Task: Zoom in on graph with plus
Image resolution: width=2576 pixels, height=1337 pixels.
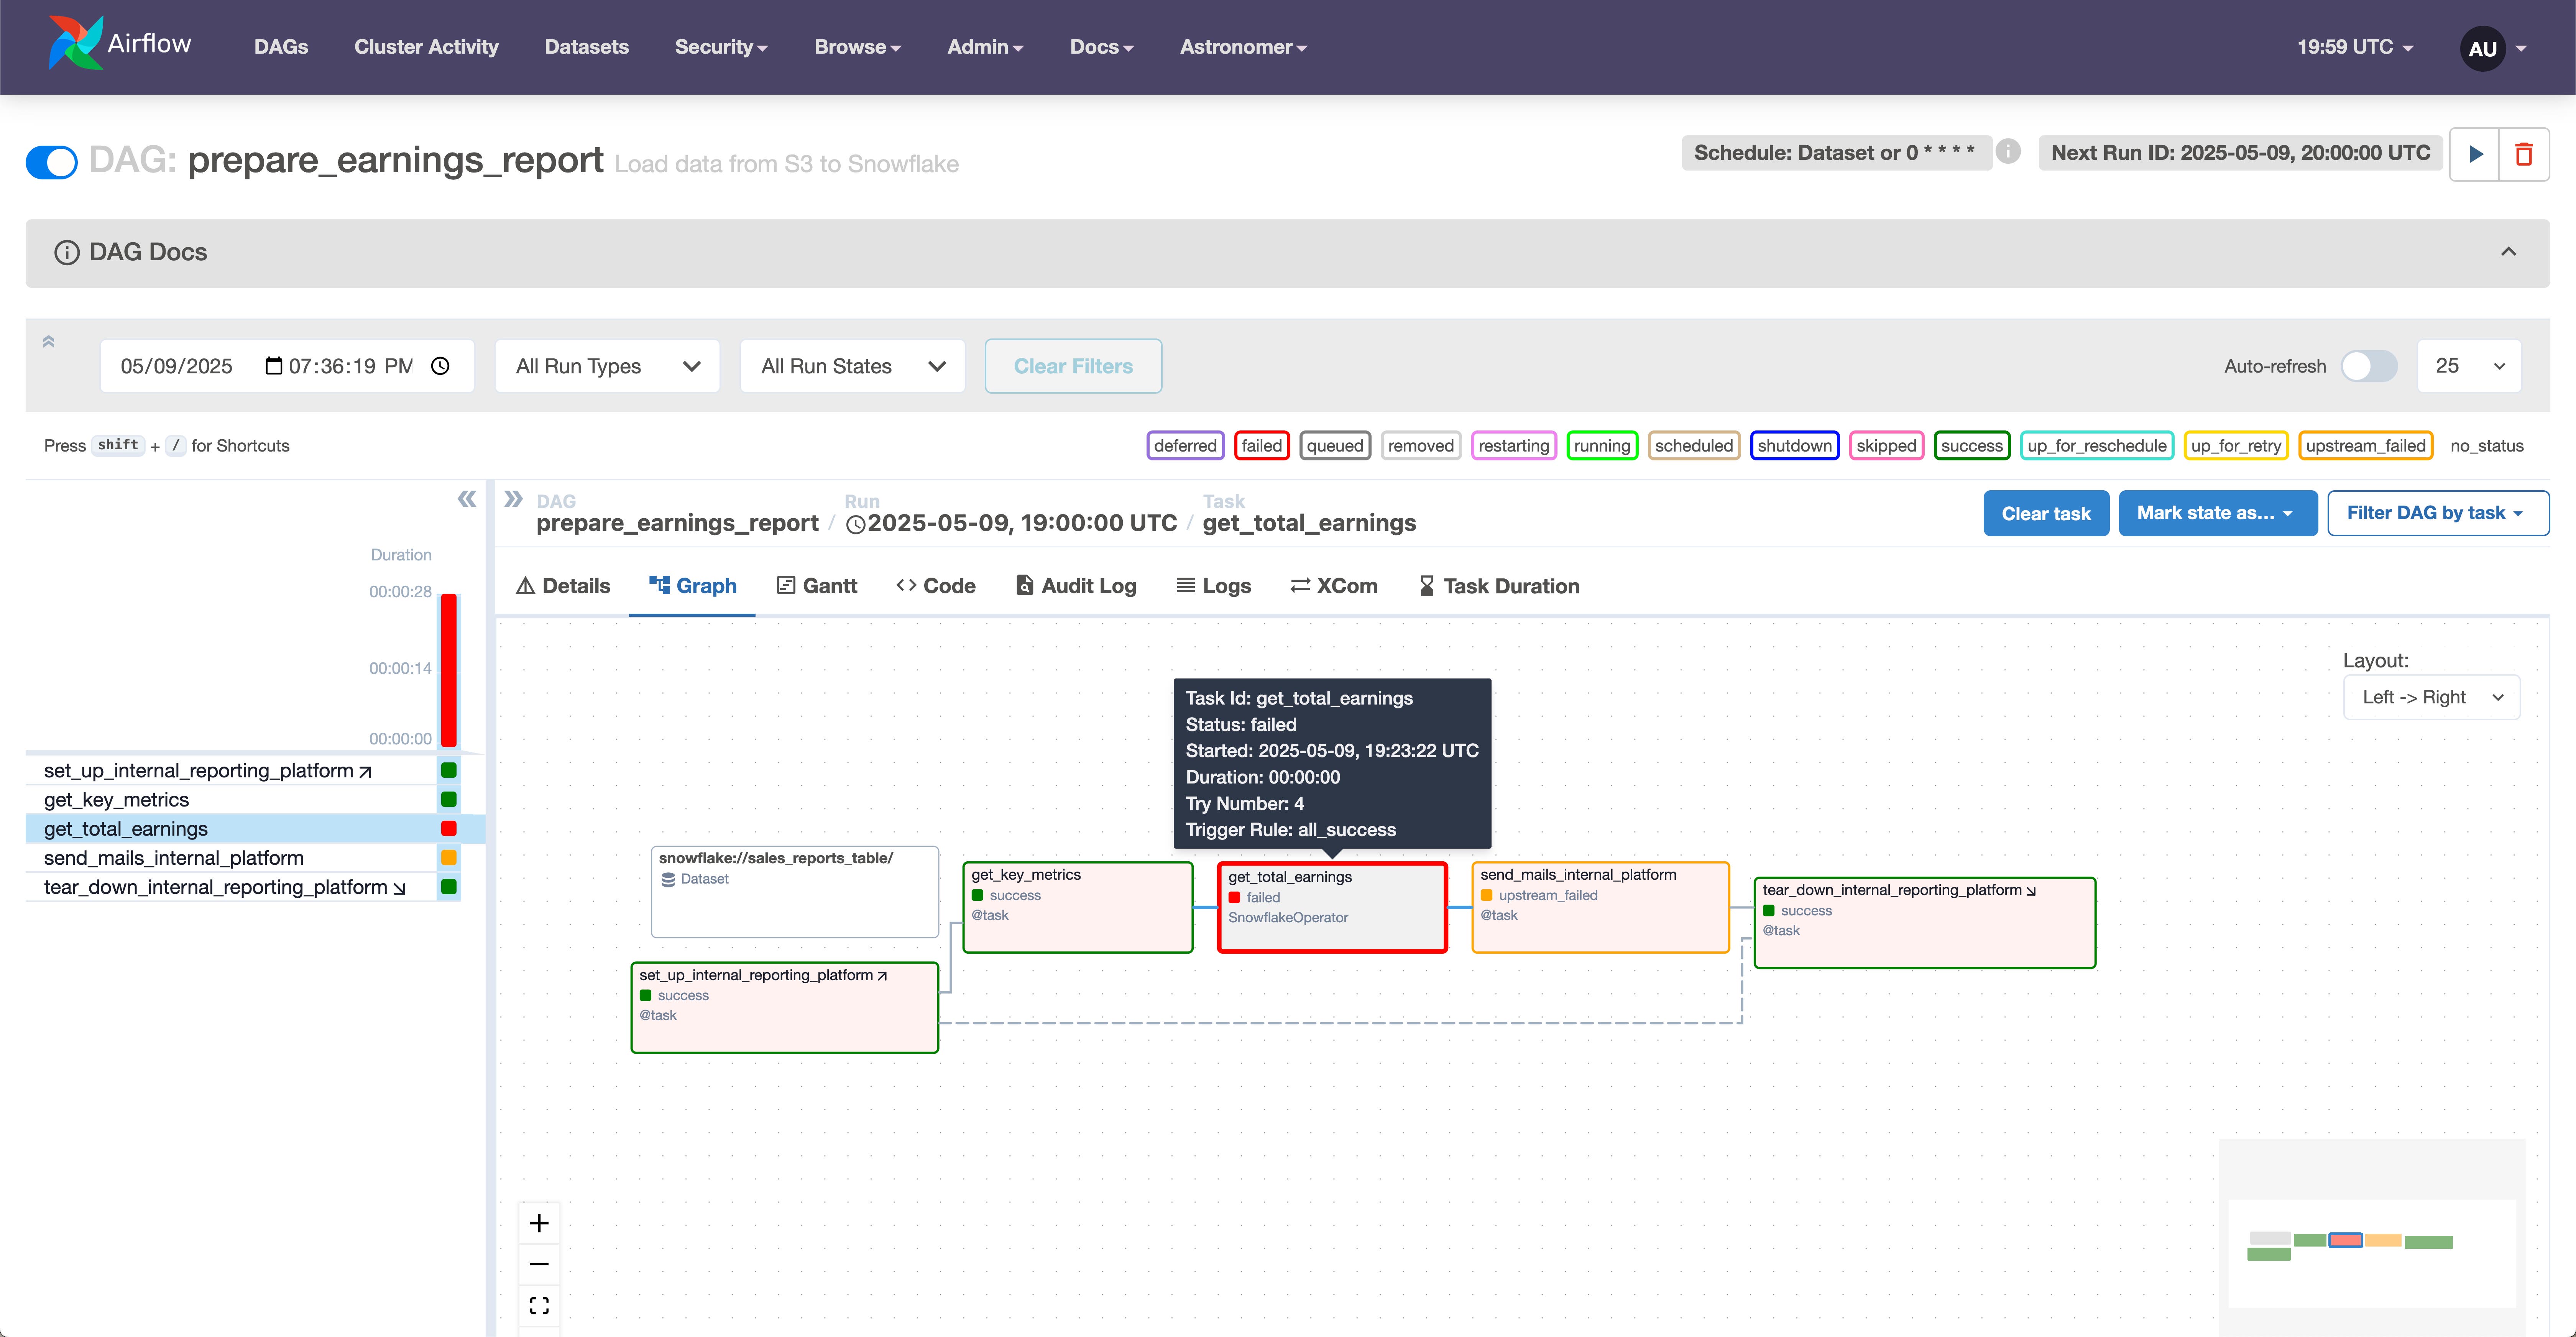Action: pyautogui.click(x=539, y=1223)
